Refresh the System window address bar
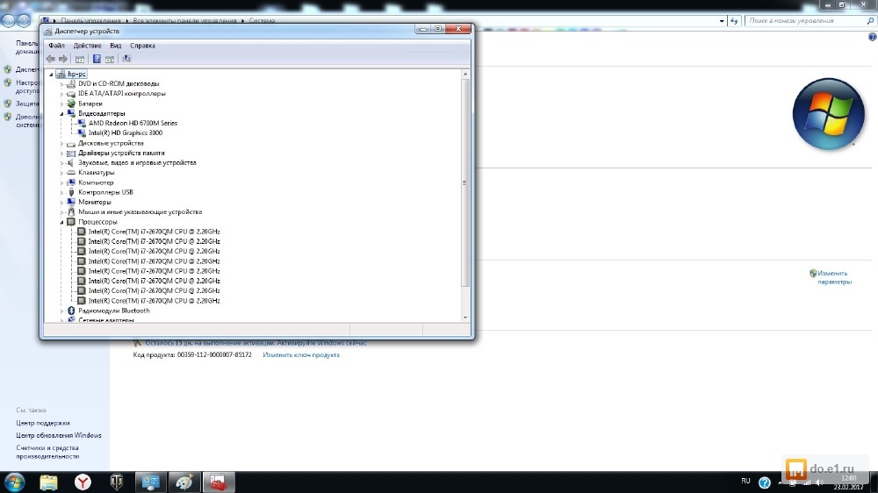The height and width of the screenshot is (493, 878). click(734, 21)
